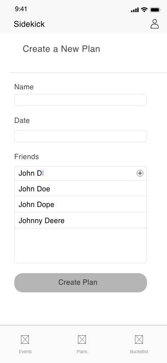Pick Johnny Deere from the list
The image size is (167, 363).
(81, 220)
